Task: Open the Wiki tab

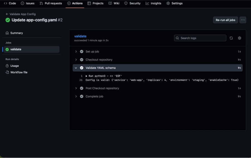Action: [114, 3]
